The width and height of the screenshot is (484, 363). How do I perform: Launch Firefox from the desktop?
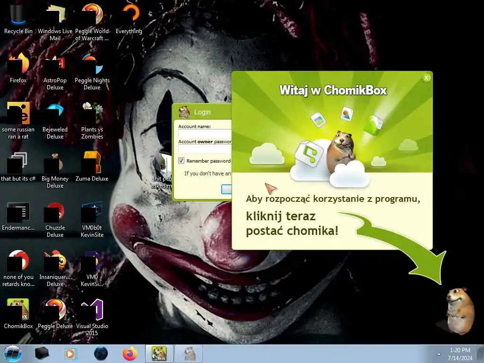18,68
